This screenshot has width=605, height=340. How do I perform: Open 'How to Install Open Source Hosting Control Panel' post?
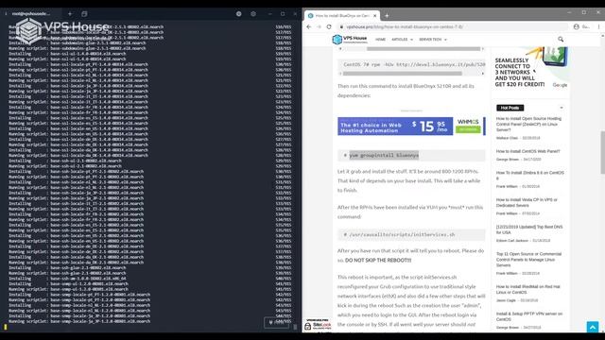click(528, 124)
